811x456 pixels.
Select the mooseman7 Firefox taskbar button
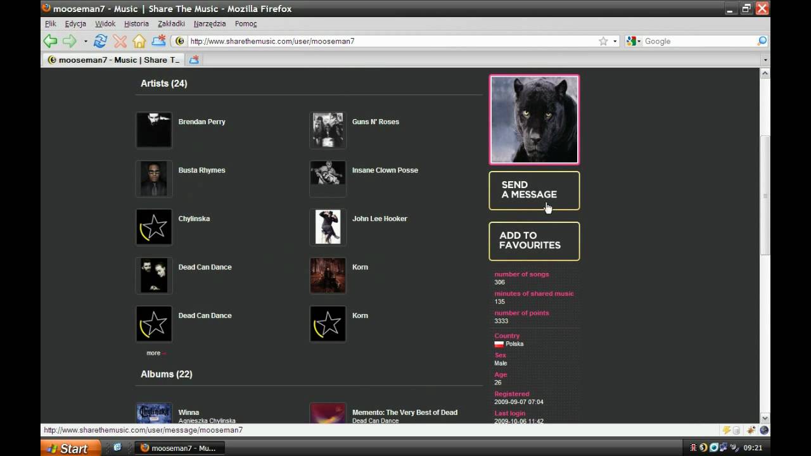coord(181,448)
